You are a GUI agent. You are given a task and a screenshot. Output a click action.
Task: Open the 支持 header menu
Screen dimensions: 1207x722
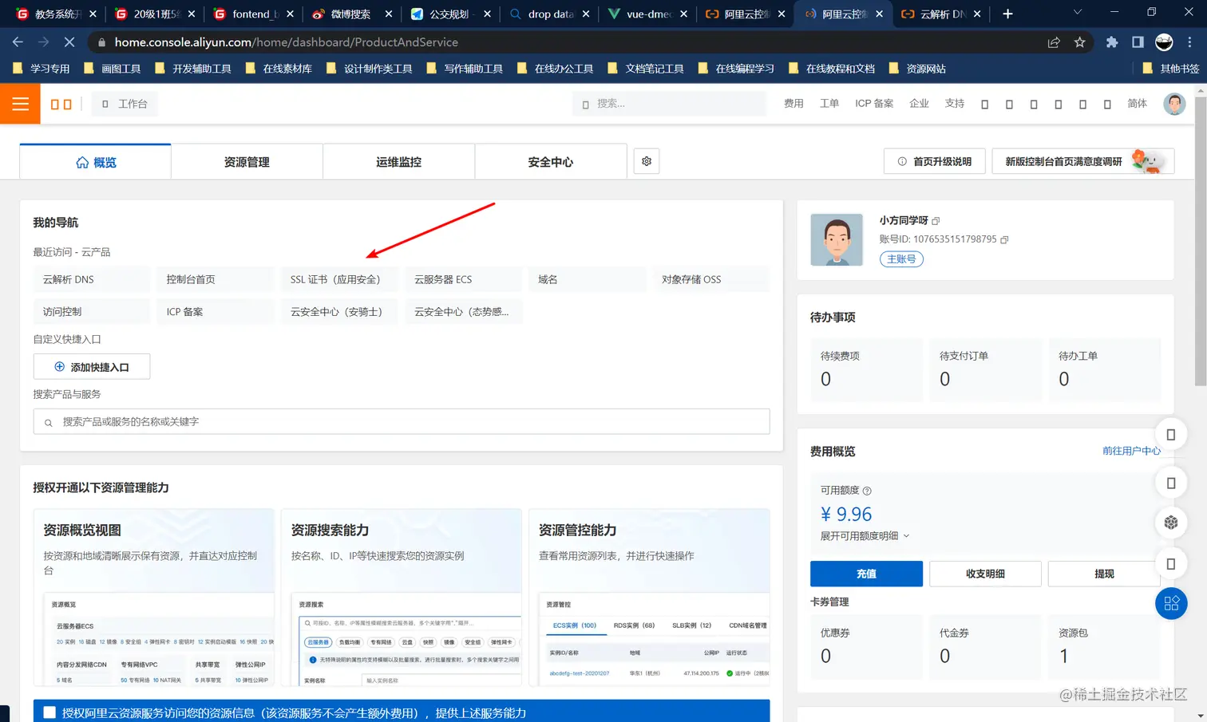pyautogui.click(x=955, y=104)
